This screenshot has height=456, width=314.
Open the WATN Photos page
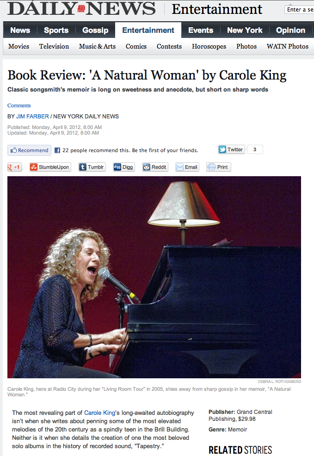pos(288,46)
